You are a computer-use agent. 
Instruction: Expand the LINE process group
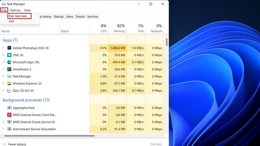[3, 55]
